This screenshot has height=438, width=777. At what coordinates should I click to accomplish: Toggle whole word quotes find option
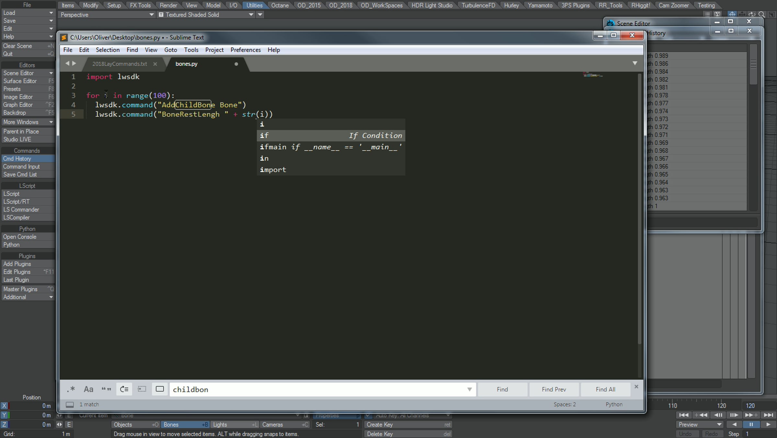106,389
